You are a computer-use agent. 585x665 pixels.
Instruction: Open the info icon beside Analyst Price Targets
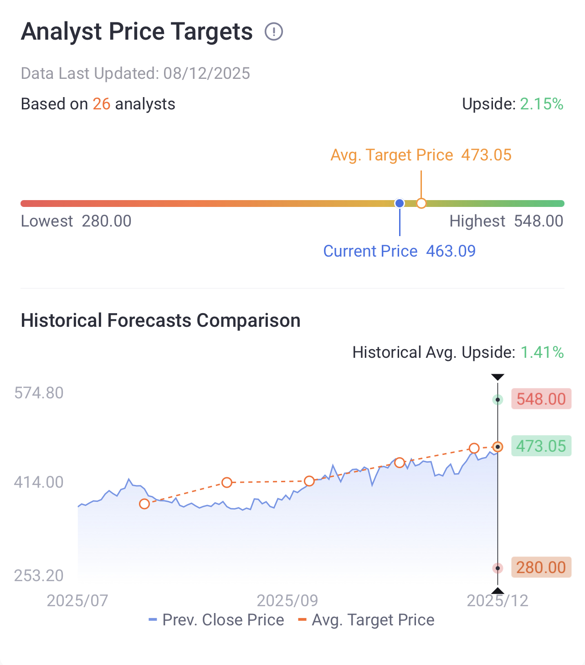pyautogui.click(x=274, y=32)
